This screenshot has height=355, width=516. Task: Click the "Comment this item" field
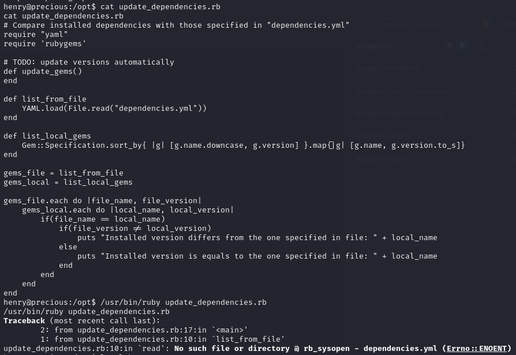[410, 25]
